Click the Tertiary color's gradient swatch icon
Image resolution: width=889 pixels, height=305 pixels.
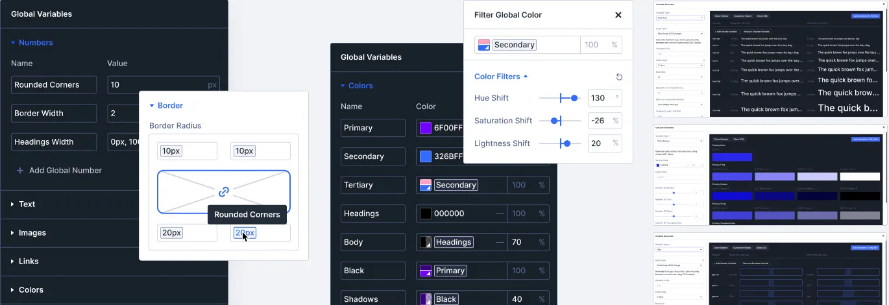[x=426, y=185]
